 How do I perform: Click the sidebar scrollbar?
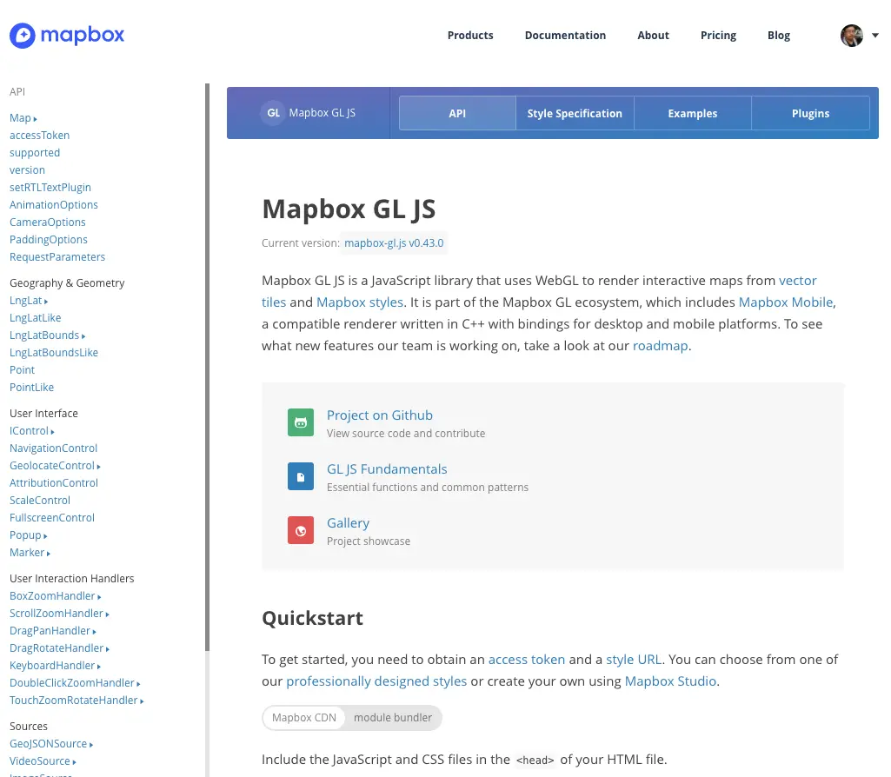208,367
